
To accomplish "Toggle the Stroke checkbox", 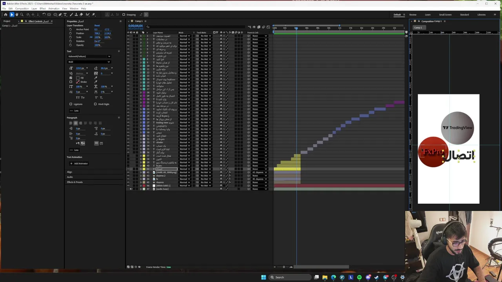I will click(71, 82).
